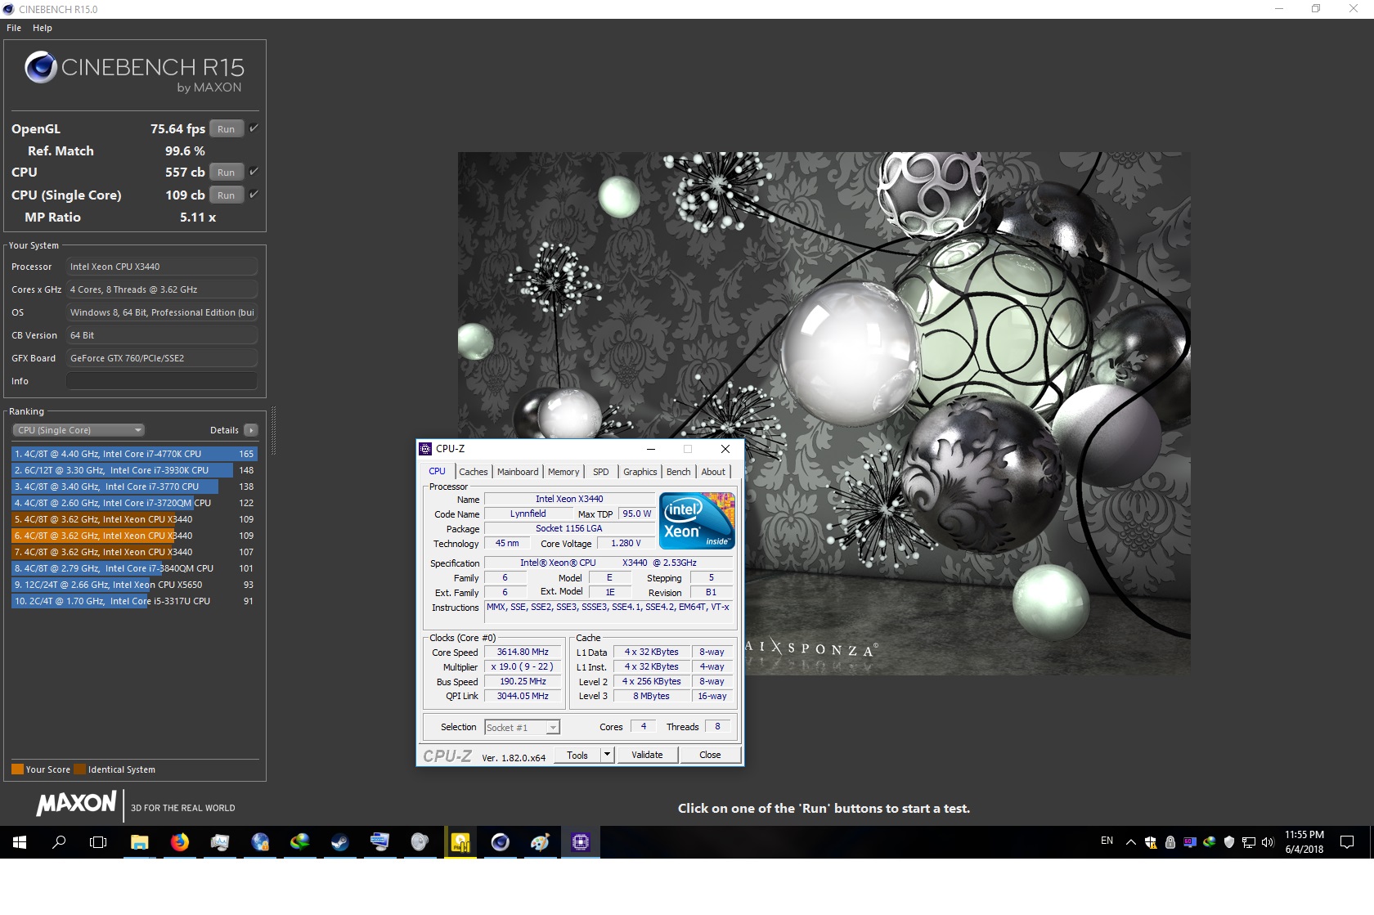Screen dimensions: 1374x915
Task: Open the volume control tray icon
Action: [1268, 842]
